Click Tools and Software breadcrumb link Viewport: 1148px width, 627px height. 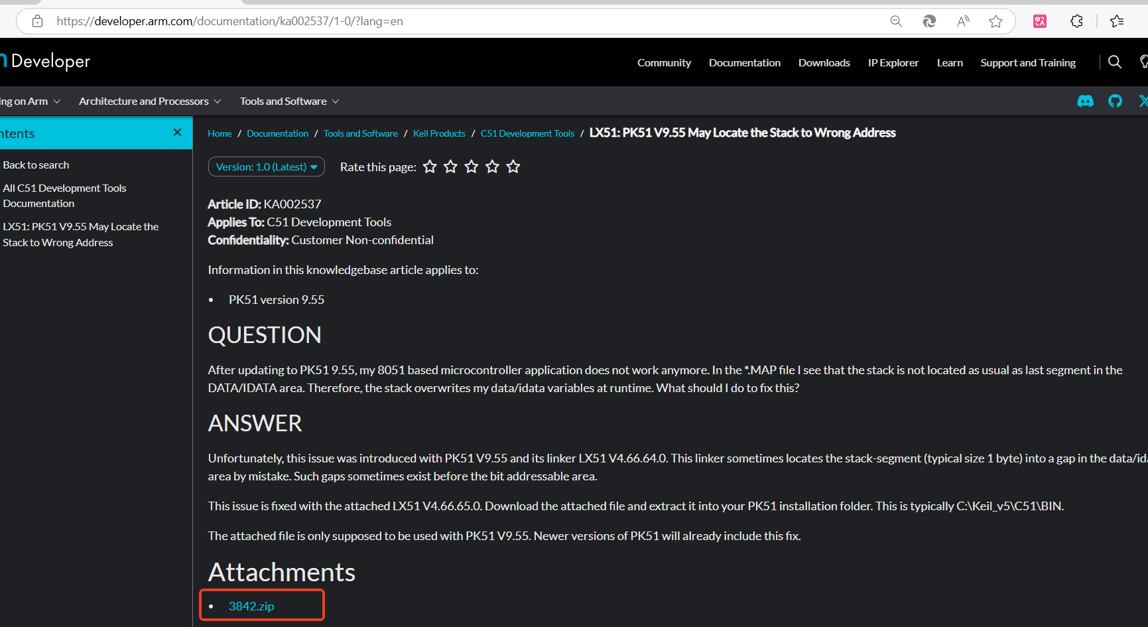pyautogui.click(x=361, y=133)
